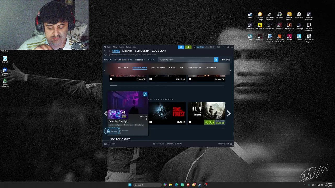Show previous survival horror carousel games
Viewport: 335px width, 188px height.
[x=105, y=113]
